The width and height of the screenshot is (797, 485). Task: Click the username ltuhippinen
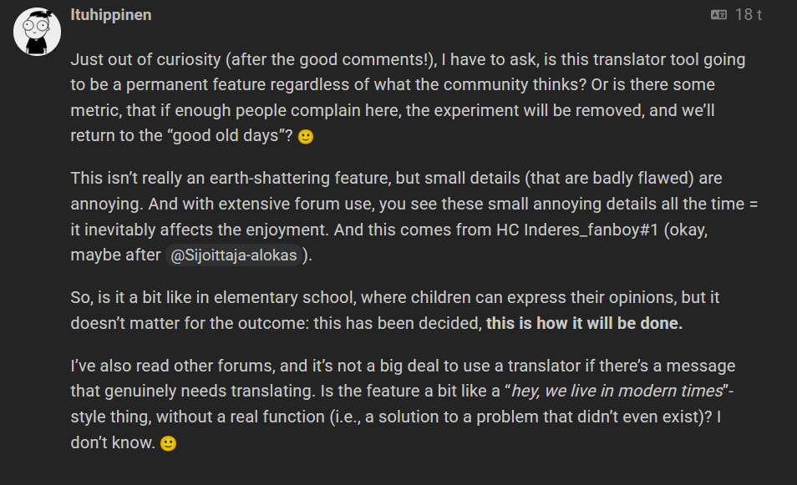coord(111,15)
